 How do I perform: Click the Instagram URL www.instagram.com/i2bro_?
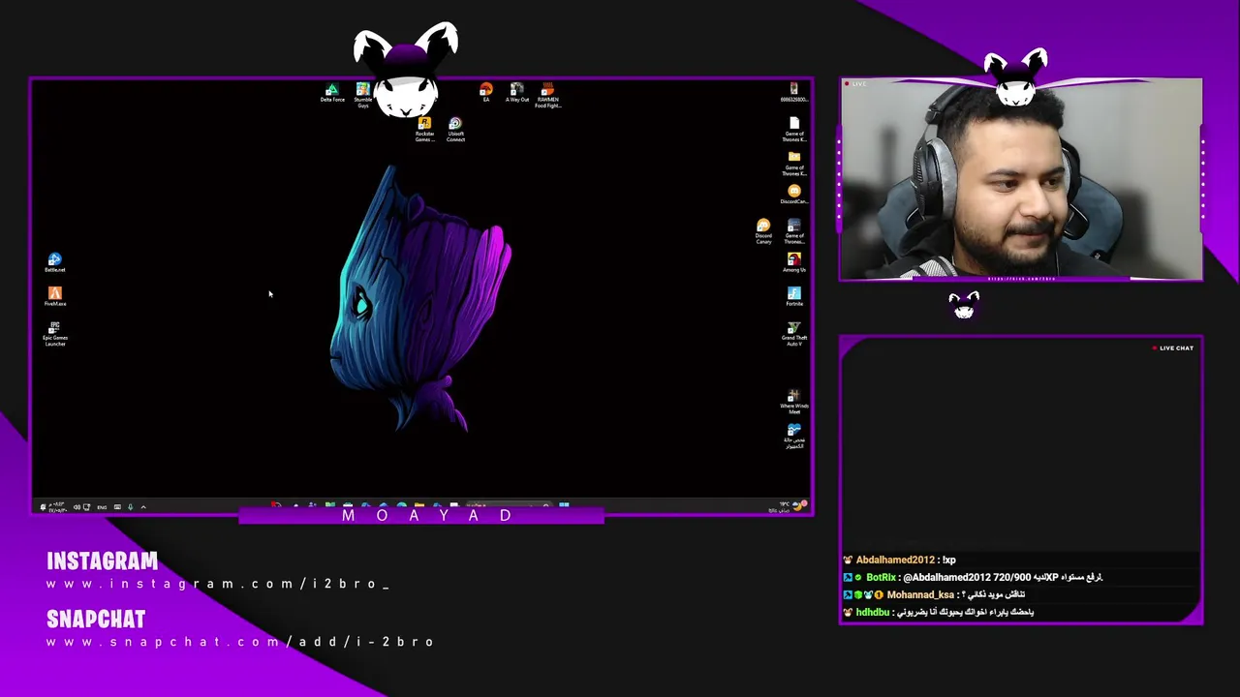(x=218, y=584)
